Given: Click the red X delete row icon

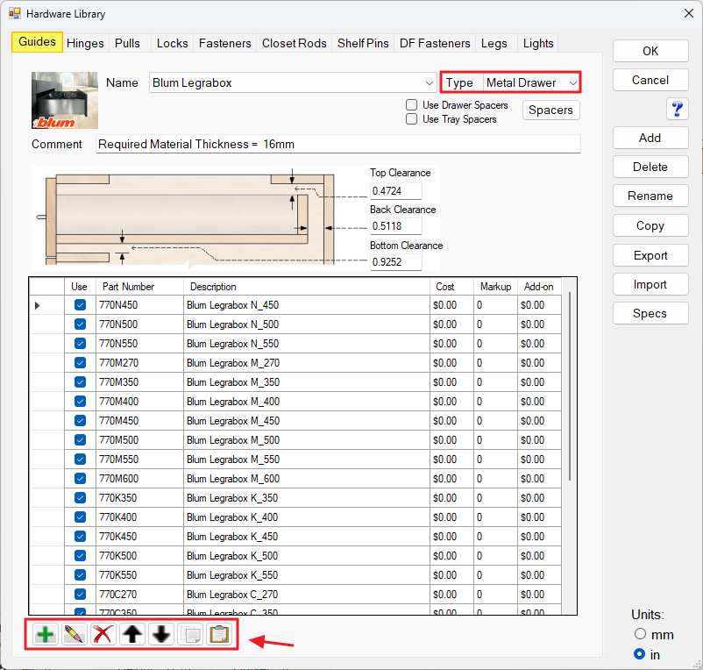Looking at the screenshot, I should click(103, 635).
